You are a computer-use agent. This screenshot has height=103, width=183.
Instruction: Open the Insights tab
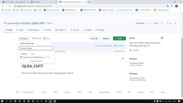[x=87, y=30]
